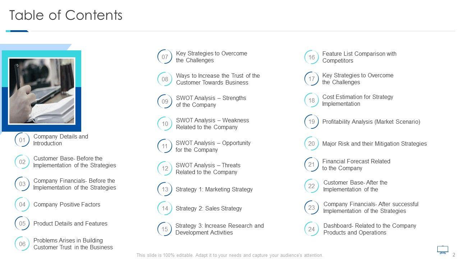Click 'SWOT Analysis – Strengths of the Company'
Image resolution: width=460 pixels, height=259 pixels.
point(211,101)
